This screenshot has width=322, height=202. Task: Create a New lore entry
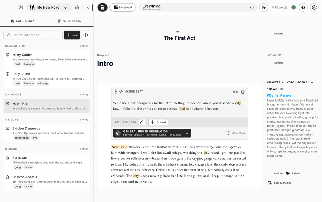click(x=72, y=35)
